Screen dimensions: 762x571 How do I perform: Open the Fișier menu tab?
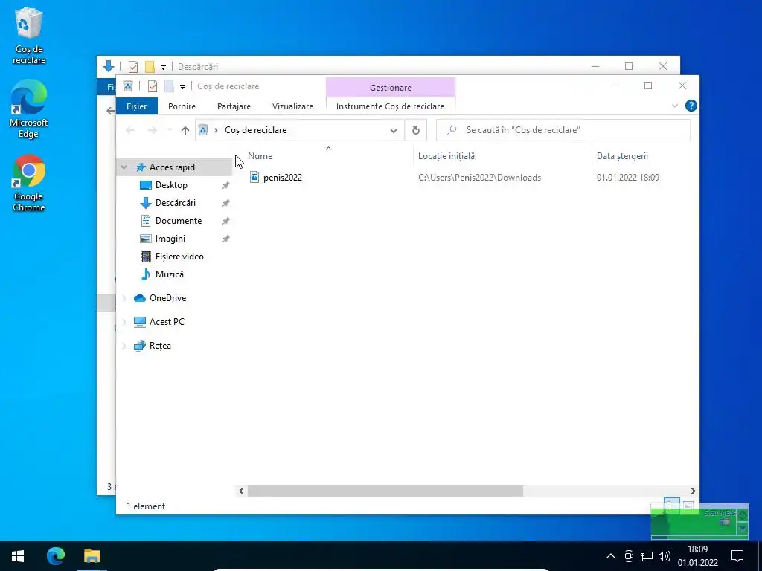[x=137, y=106]
